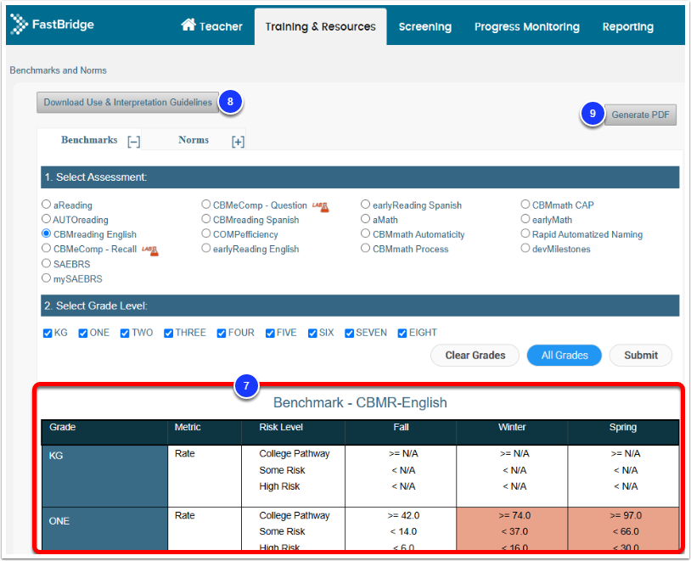Screen dimensions: 691x561
Task: Uncheck the SIX grade checkbox
Action: tap(312, 334)
